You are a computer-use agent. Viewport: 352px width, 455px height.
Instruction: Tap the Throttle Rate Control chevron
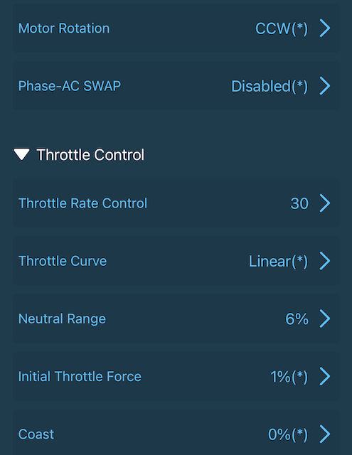325,203
